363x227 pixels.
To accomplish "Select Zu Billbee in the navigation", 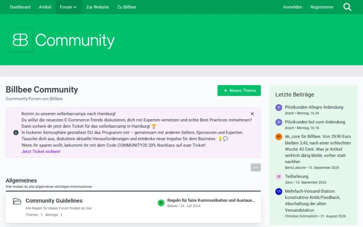I will click(127, 7).
